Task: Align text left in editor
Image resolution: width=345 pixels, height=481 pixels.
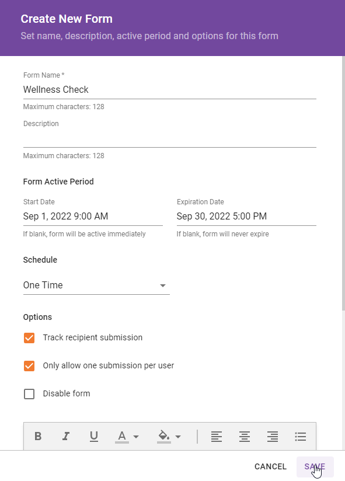Action: [217, 436]
